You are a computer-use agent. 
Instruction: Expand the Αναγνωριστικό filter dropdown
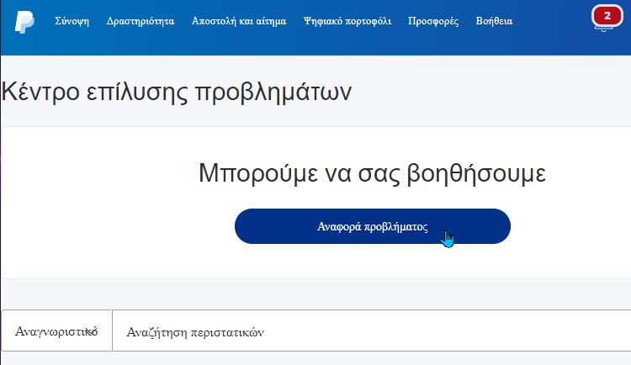[56, 331]
